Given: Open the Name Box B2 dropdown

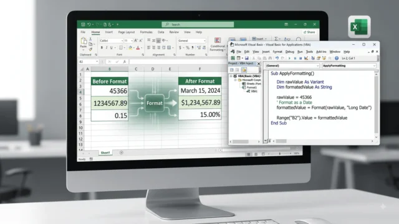Looking at the screenshot, I should [x=97, y=62].
